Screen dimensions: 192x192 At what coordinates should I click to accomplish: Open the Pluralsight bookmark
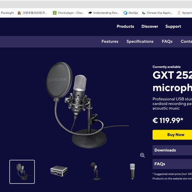pyautogui.click(x=7, y=13)
